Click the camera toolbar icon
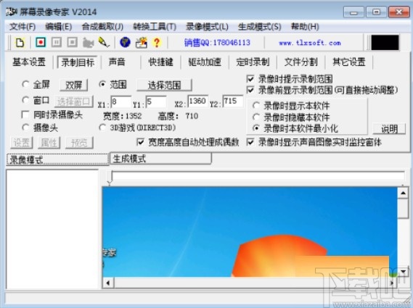This screenshot has height=308, width=413. coord(89,43)
